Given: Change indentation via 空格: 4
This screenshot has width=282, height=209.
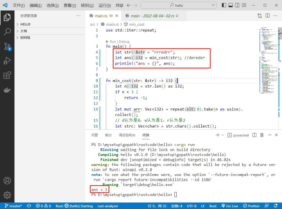Looking at the screenshot, I should (x=177, y=206).
